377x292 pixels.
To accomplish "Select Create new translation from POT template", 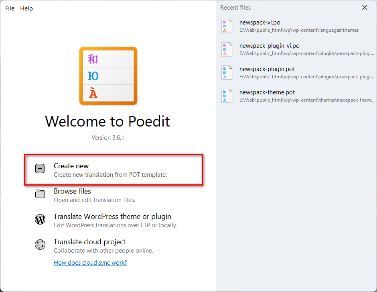I will tap(114, 170).
